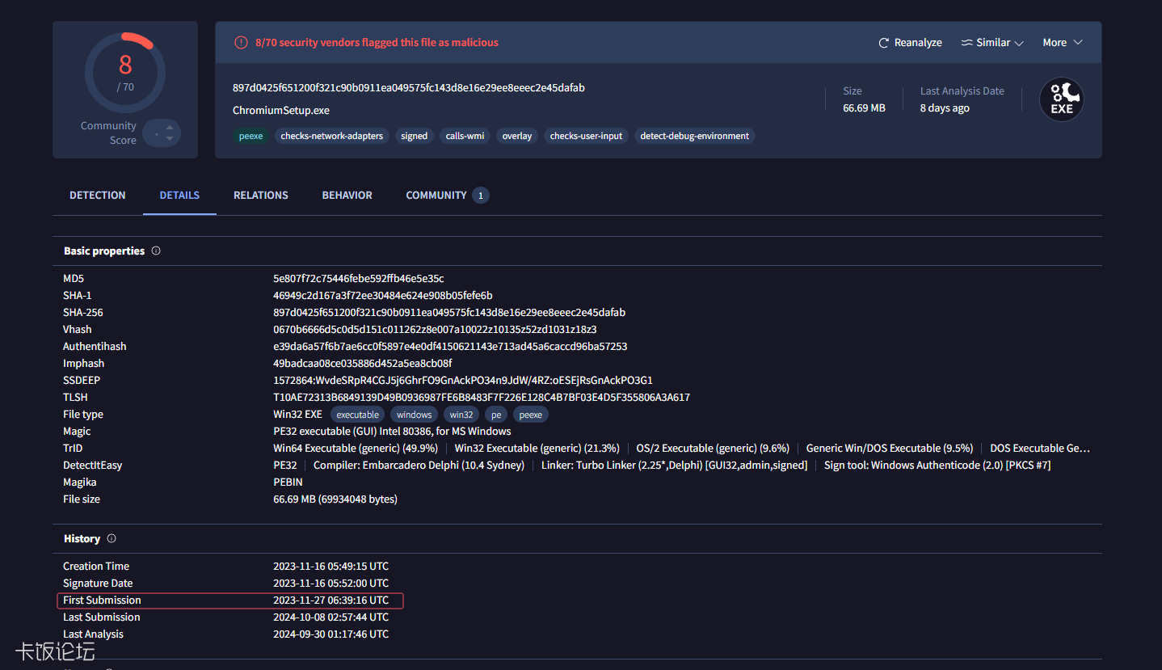Click the SHA-1 hash value
This screenshot has height=670, width=1162.
tap(383, 296)
